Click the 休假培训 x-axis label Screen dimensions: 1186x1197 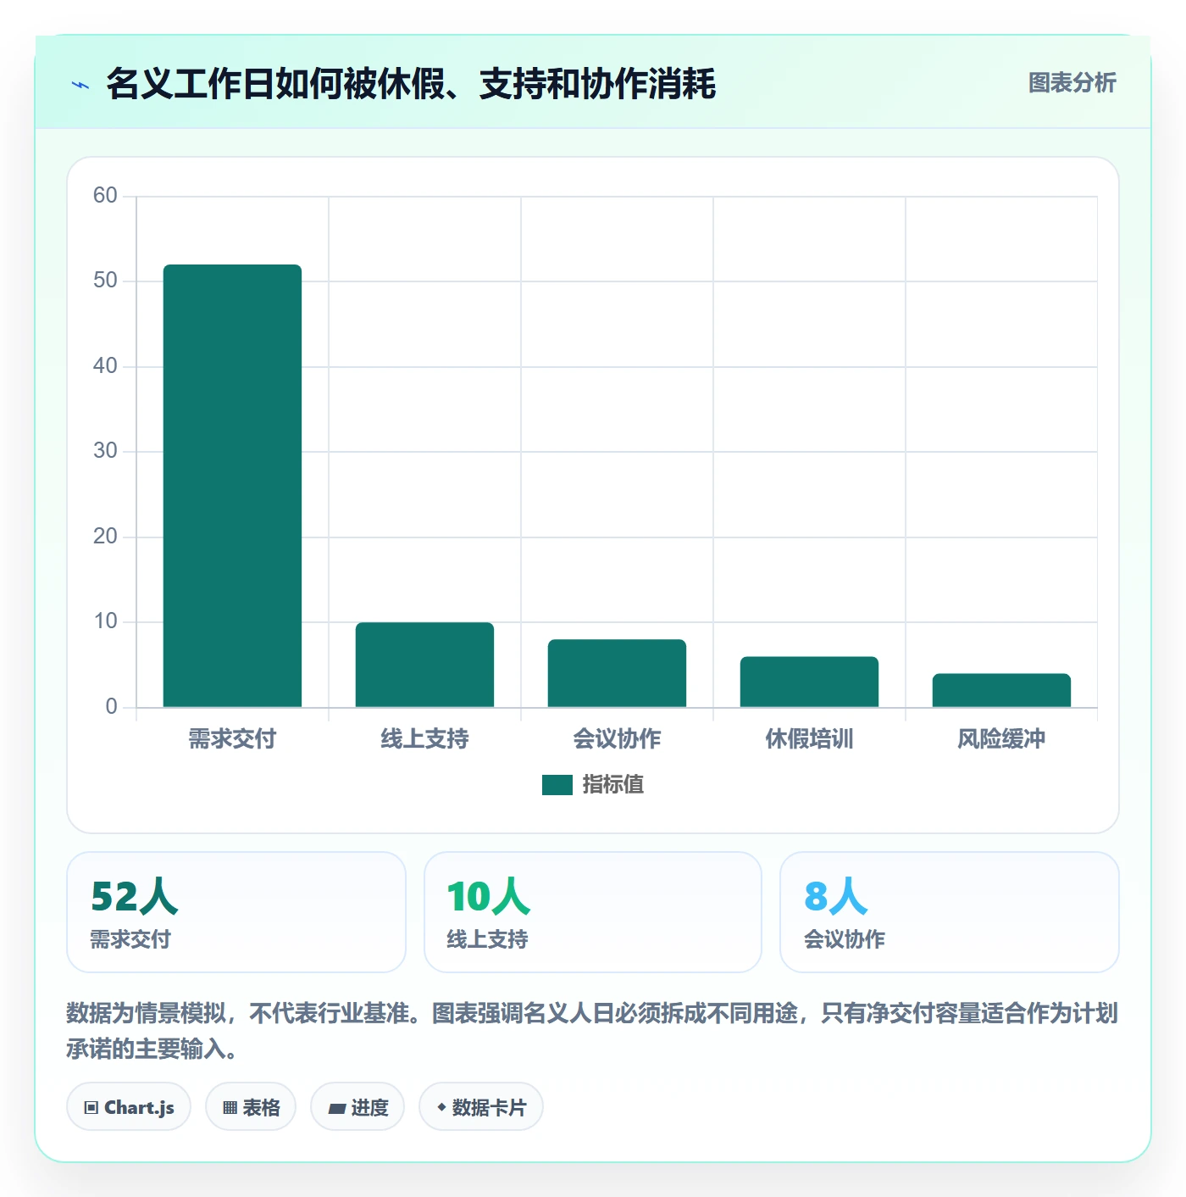809,738
